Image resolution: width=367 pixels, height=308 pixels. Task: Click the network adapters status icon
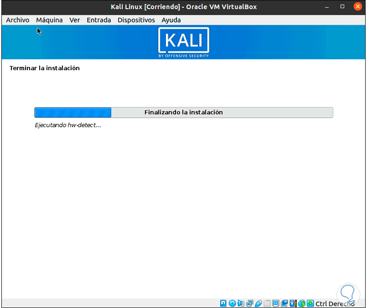(250, 303)
